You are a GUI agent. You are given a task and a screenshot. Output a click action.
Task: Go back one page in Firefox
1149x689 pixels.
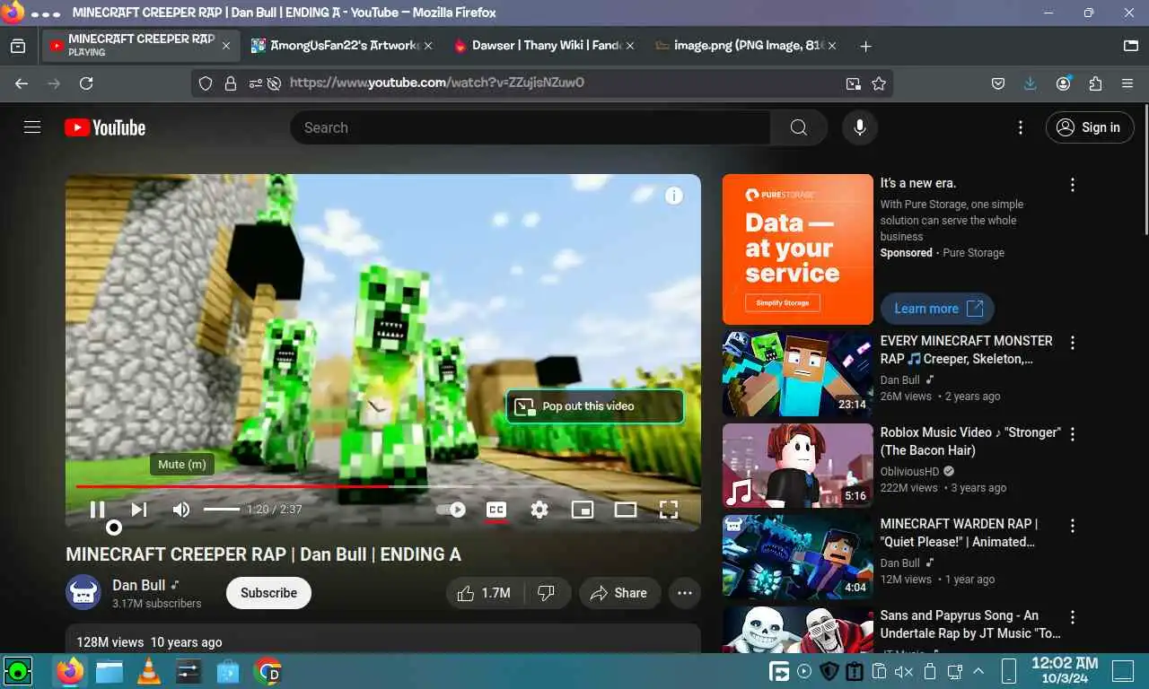(22, 83)
